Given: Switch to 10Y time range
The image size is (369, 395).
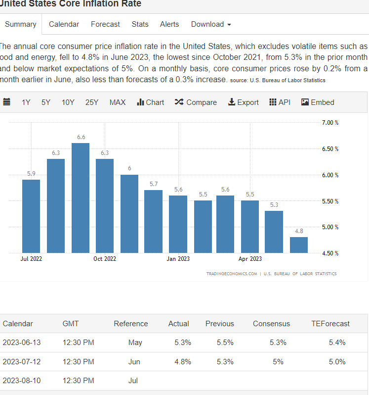Looking at the screenshot, I should pos(68,102).
